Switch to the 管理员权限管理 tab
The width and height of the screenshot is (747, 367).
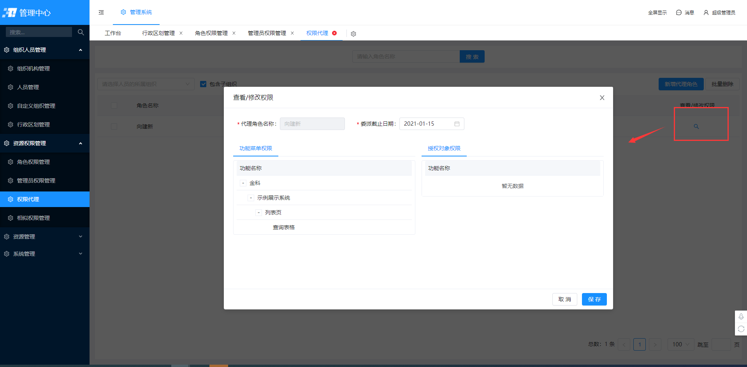(x=267, y=33)
